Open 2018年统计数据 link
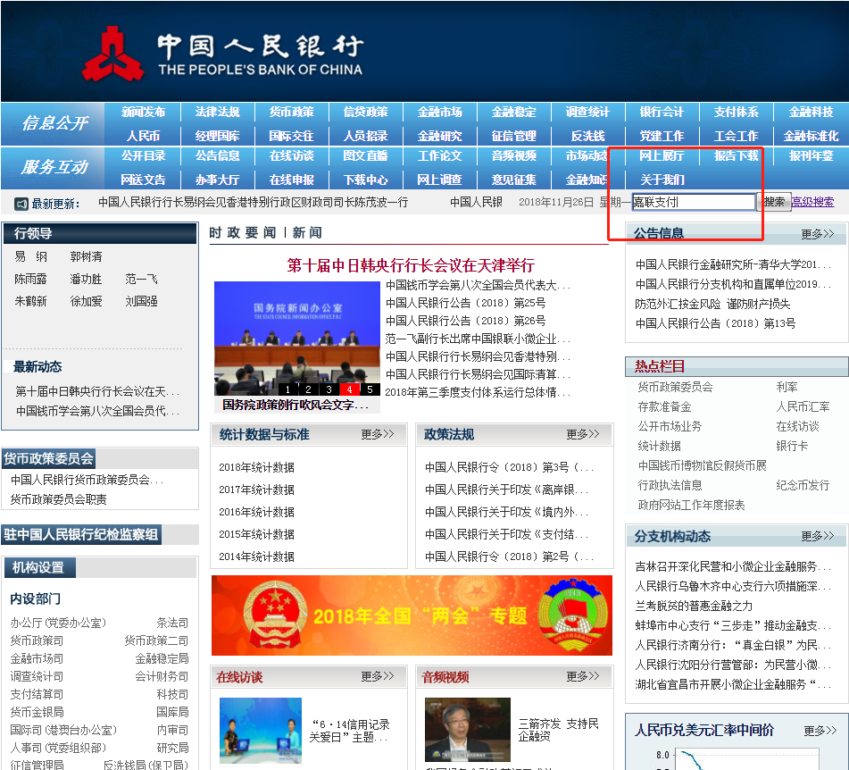Viewport: 849px width, 770px height. 256,468
